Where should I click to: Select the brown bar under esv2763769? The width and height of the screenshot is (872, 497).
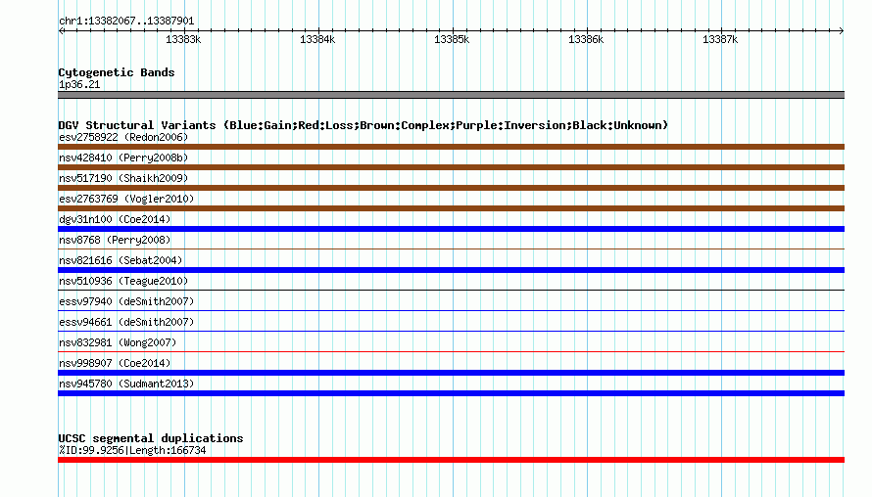tap(451, 208)
